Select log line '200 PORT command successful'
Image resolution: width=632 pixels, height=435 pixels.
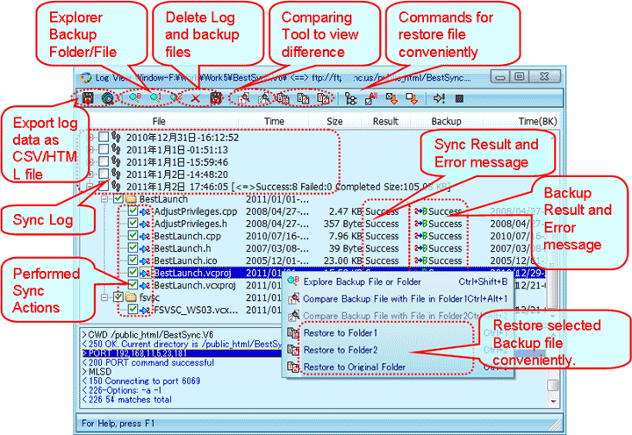pos(147,362)
